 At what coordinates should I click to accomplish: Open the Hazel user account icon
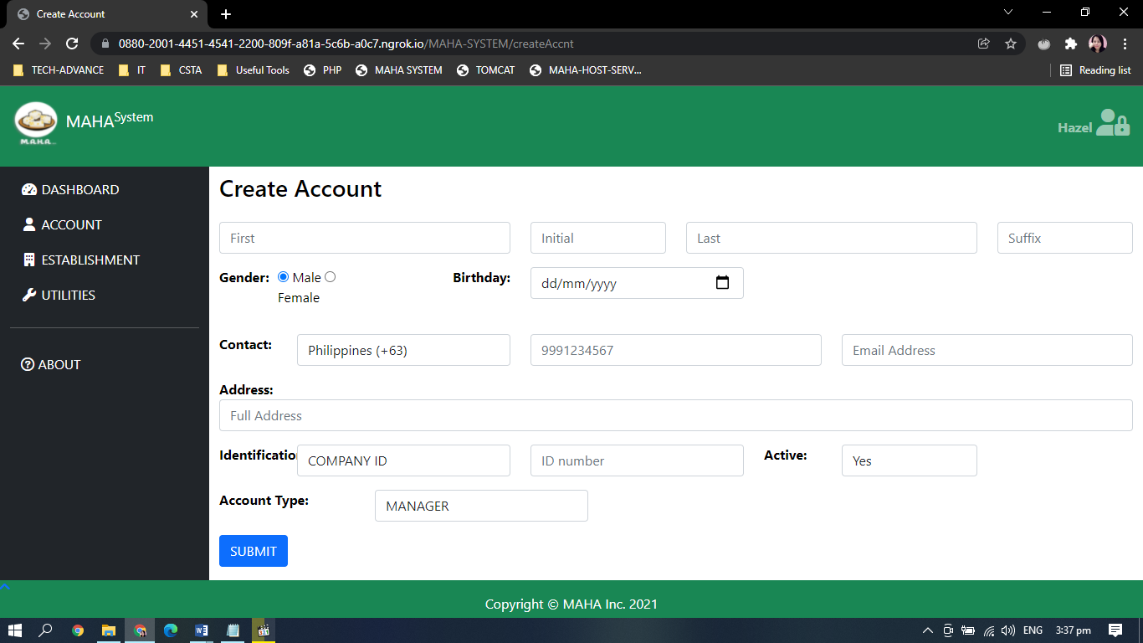(1113, 123)
